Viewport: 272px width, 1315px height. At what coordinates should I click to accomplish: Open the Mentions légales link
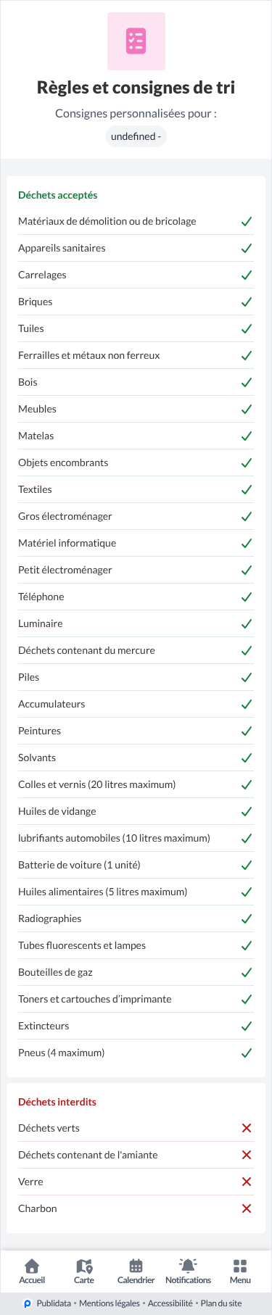(110, 1303)
